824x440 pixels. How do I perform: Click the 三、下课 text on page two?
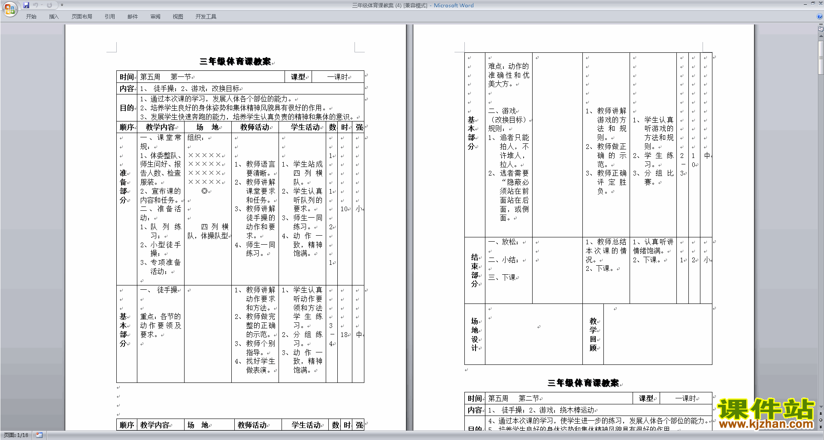[502, 277]
